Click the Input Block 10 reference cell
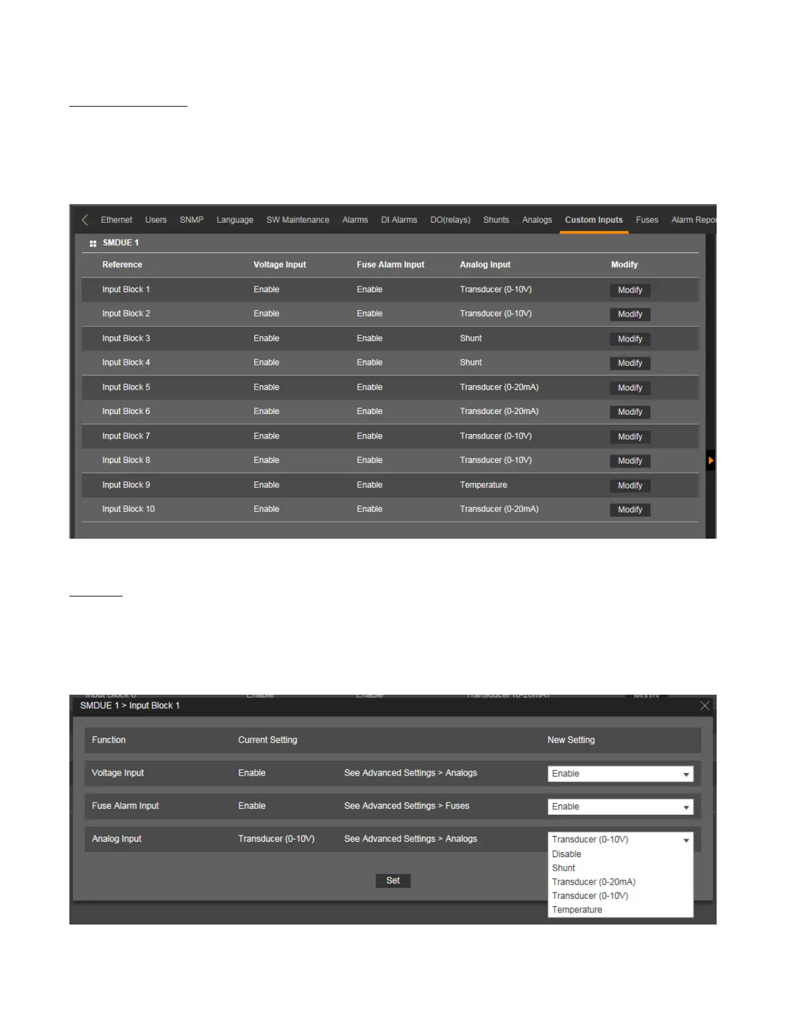The height and width of the screenshot is (1017, 786). (x=128, y=509)
